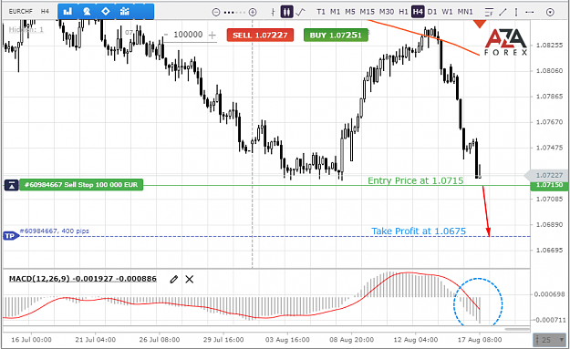Viewport: 570px width, 349px height.
Task: Select the M1 timeframe
Action: coord(336,12)
